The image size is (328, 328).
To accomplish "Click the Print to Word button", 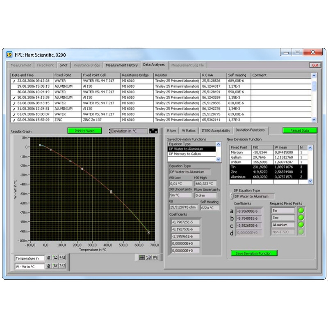I will [x=84, y=131].
